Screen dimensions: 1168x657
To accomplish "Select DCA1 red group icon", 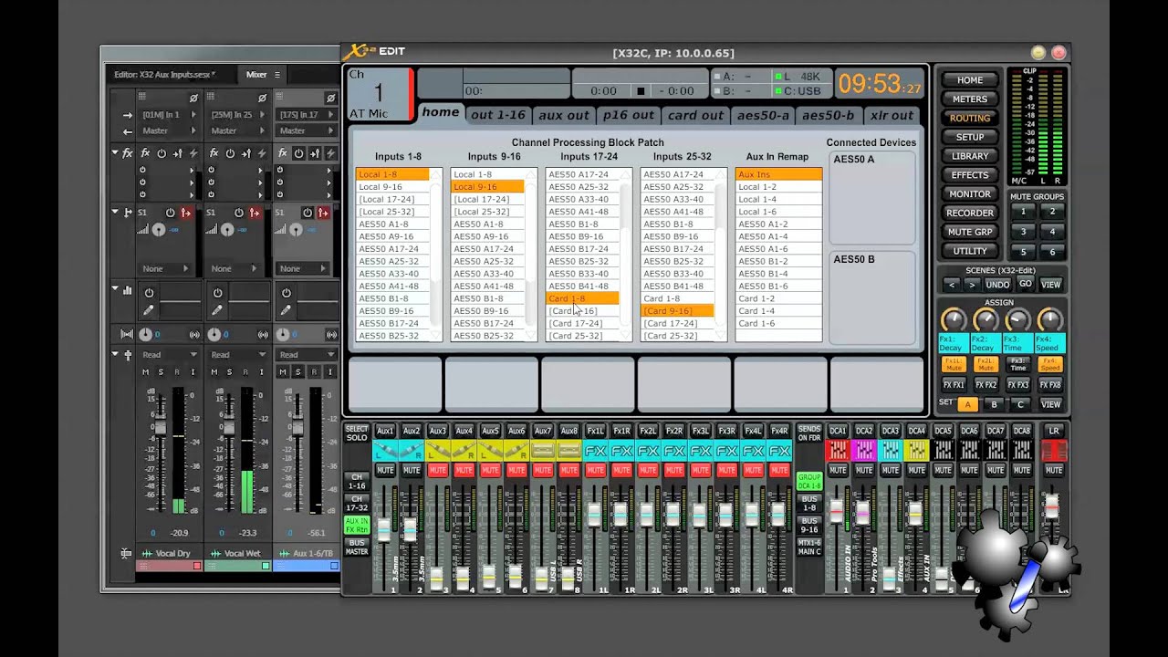I will pos(838,450).
